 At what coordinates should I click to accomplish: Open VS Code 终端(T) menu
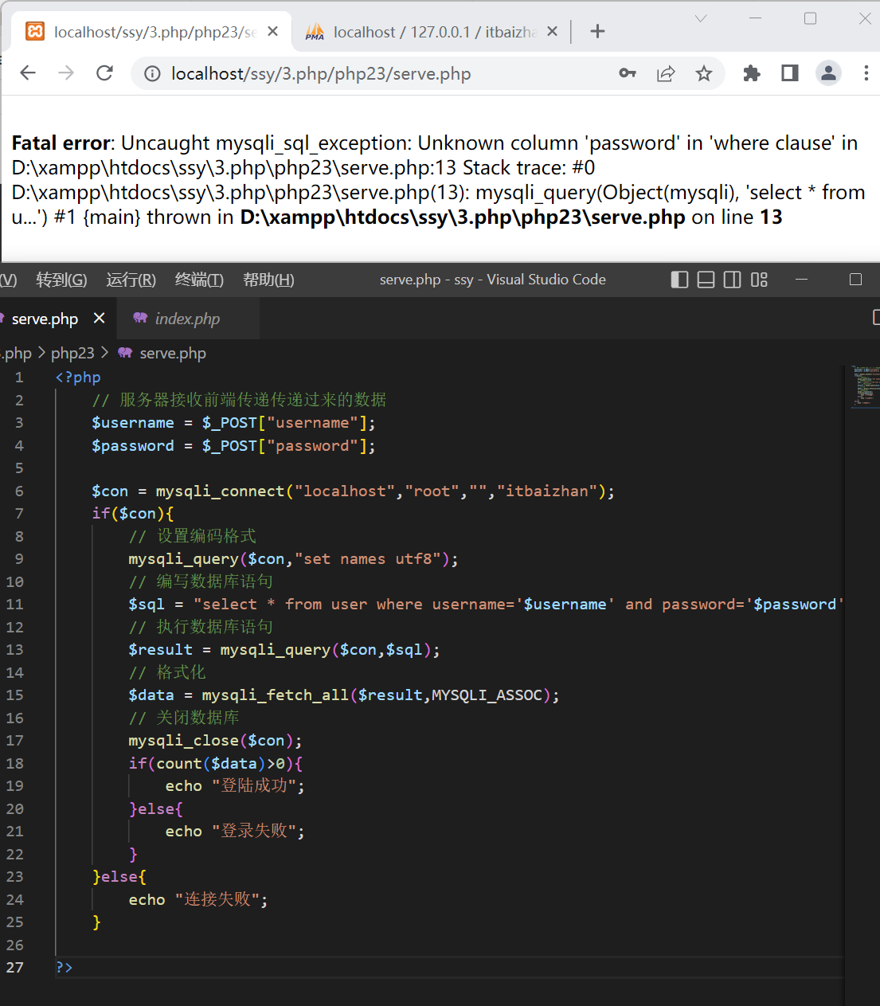click(x=199, y=280)
